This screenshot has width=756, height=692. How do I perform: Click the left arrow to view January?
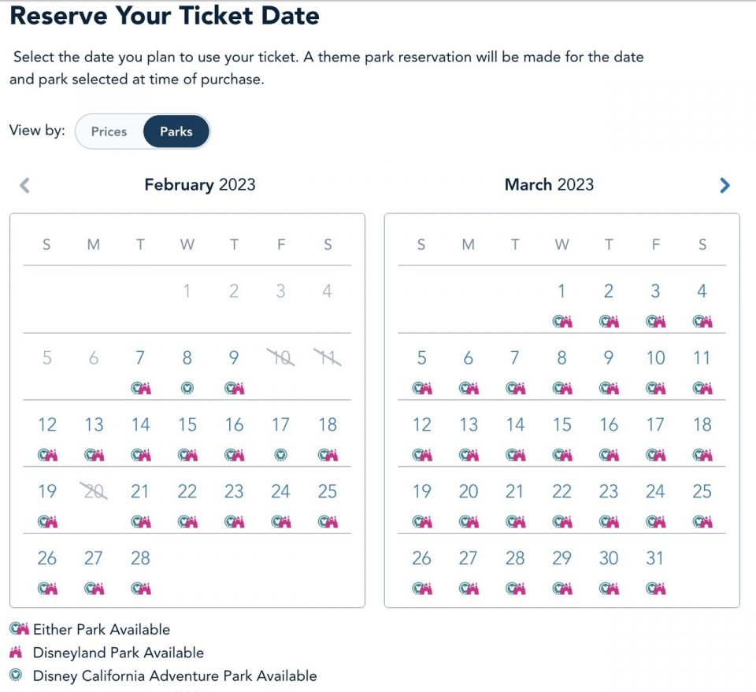[24, 185]
